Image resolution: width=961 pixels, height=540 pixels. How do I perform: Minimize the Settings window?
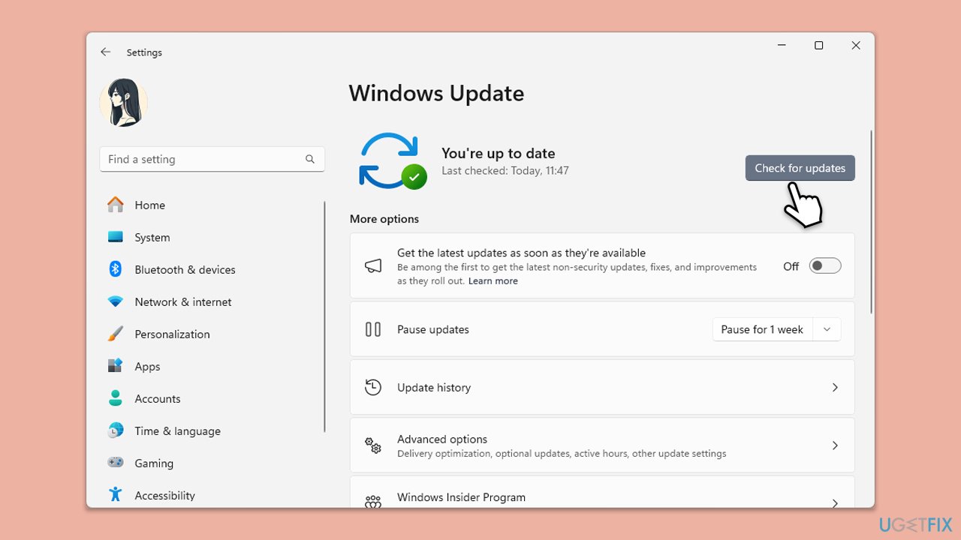point(782,45)
